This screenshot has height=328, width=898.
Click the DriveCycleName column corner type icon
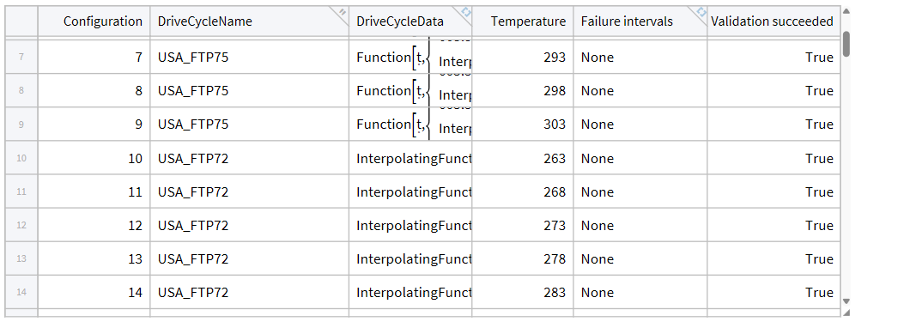[x=342, y=12]
